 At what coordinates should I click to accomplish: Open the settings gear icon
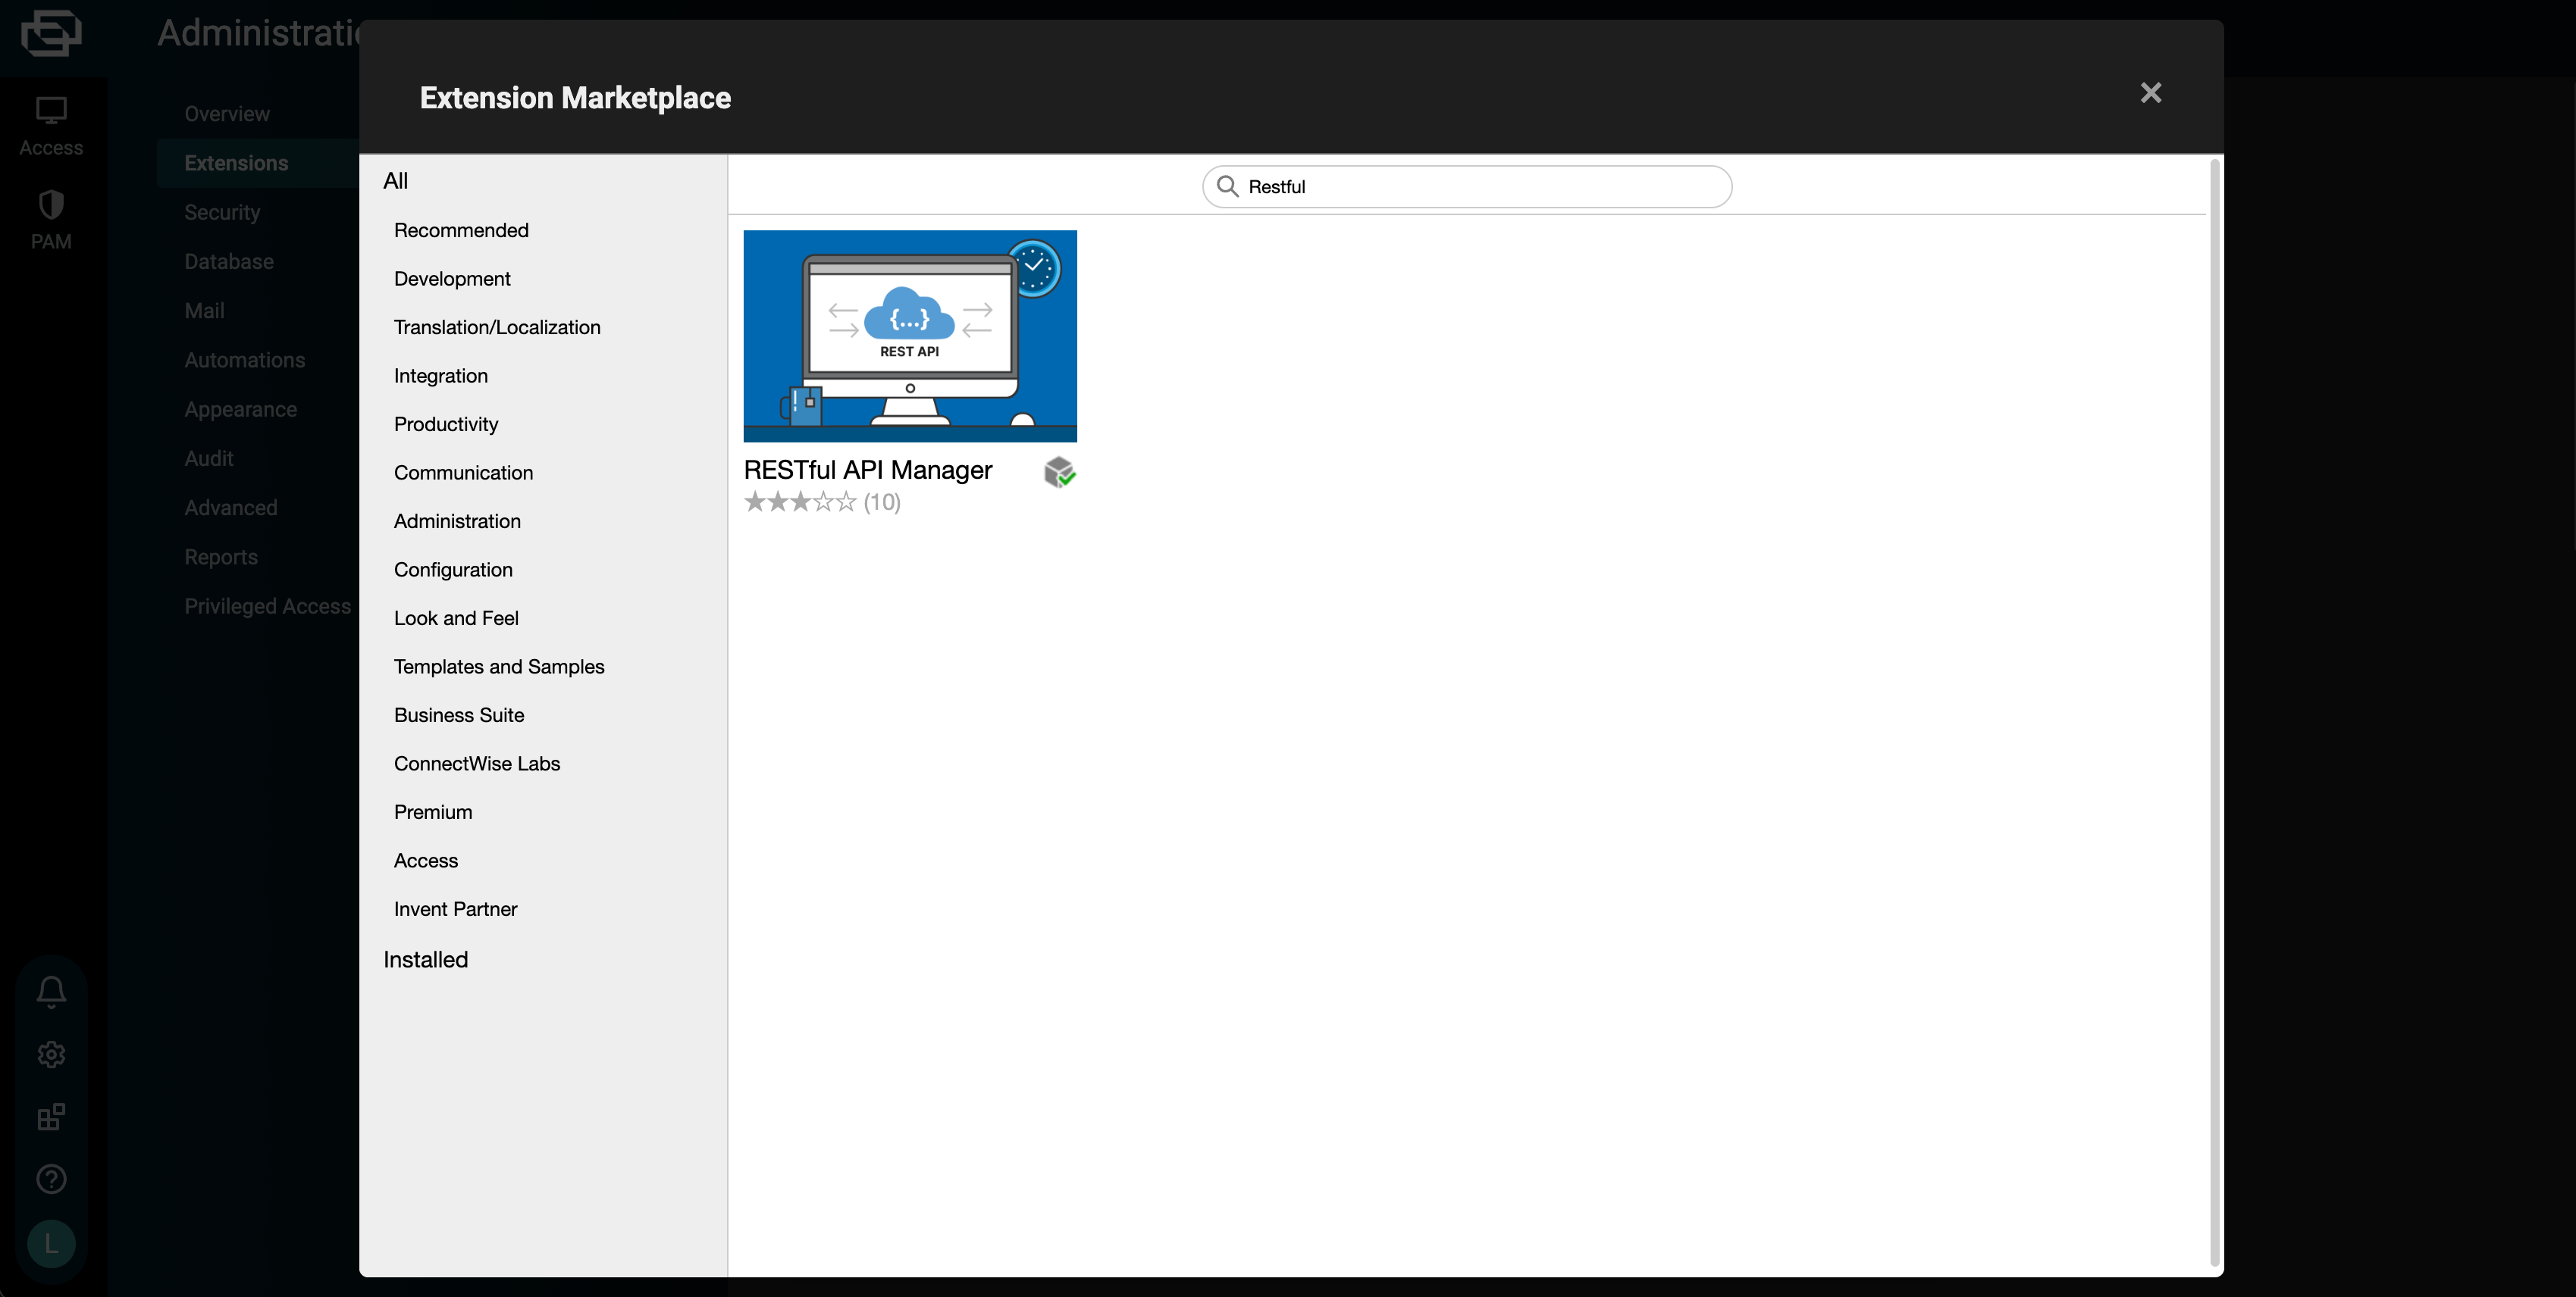[51, 1054]
